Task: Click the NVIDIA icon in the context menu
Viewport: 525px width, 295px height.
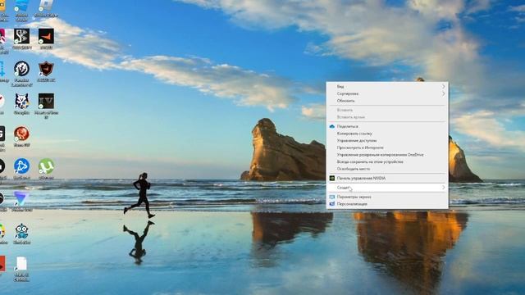Action: coord(331,179)
